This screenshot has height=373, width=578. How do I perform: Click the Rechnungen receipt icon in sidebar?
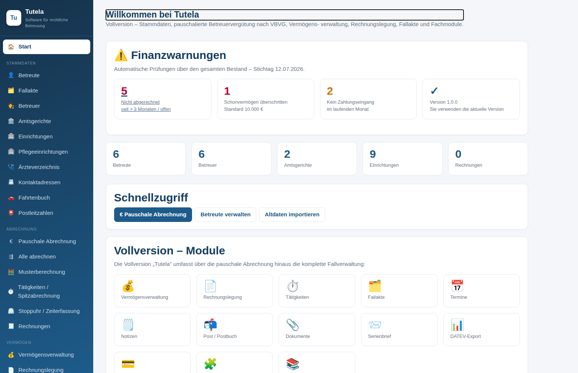point(11,326)
